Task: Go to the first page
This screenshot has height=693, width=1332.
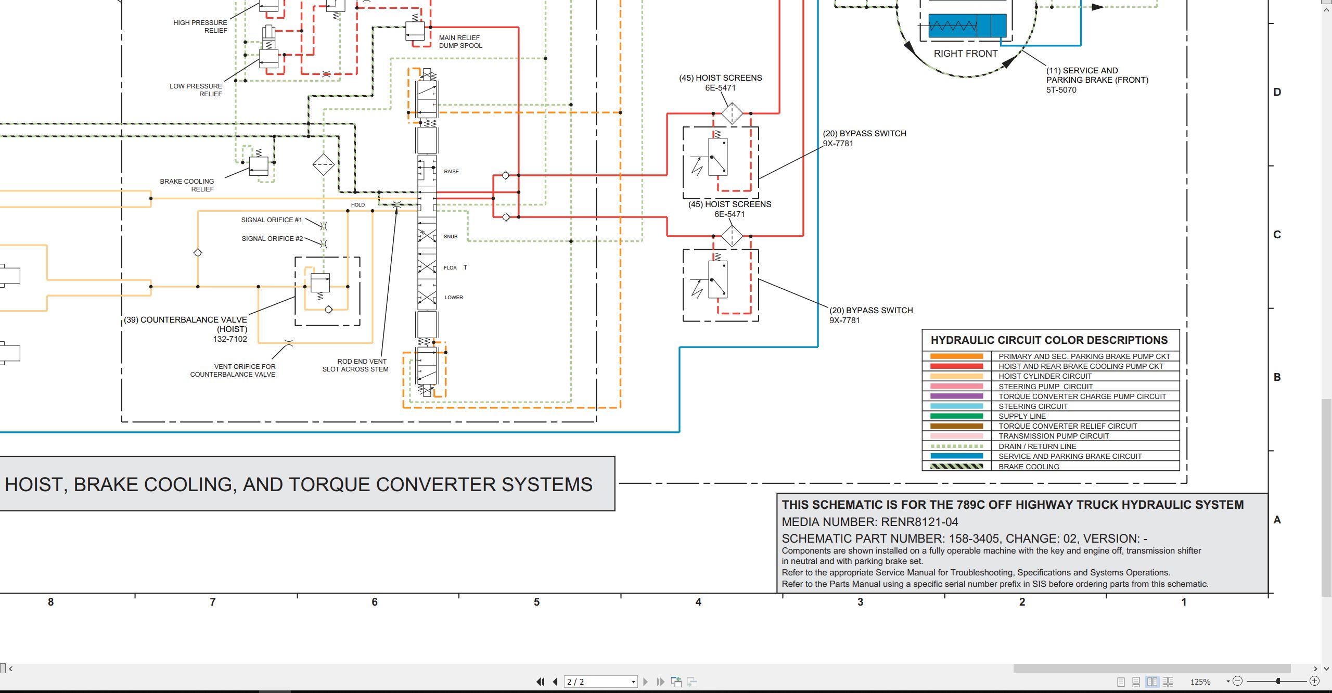Action: pyautogui.click(x=540, y=682)
